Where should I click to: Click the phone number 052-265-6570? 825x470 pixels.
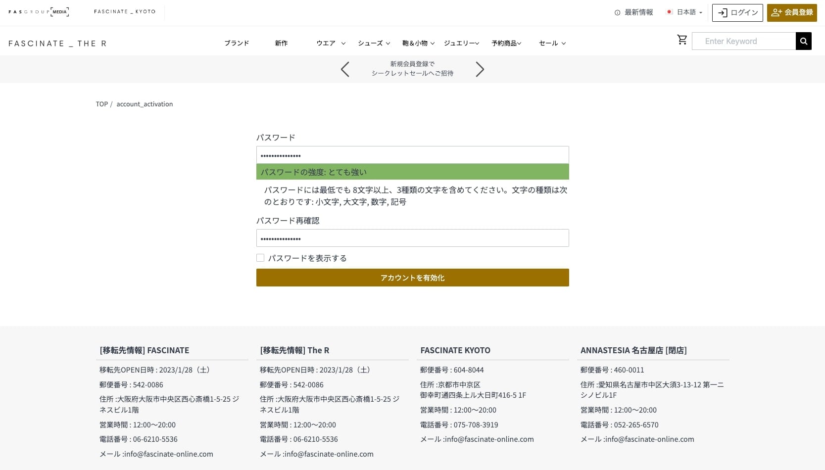(636, 425)
